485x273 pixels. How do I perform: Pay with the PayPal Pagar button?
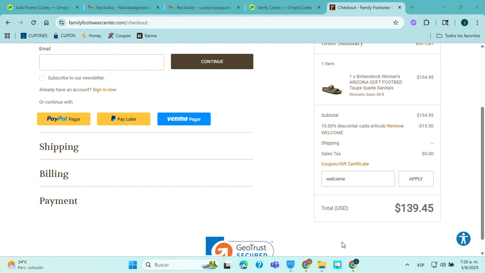pos(64,119)
